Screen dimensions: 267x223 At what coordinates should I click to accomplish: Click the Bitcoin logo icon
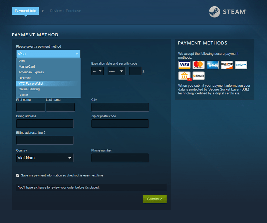coord(198,76)
